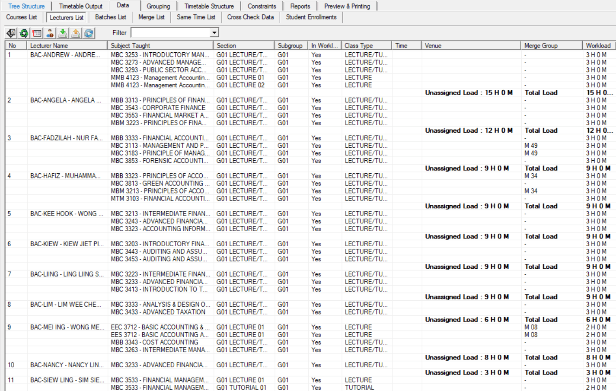
Task: Go to the Grouping tab
Action: (x=158, y=6)
